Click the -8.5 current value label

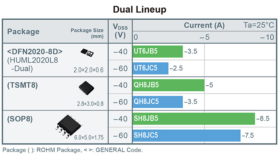tap(263, 119)
